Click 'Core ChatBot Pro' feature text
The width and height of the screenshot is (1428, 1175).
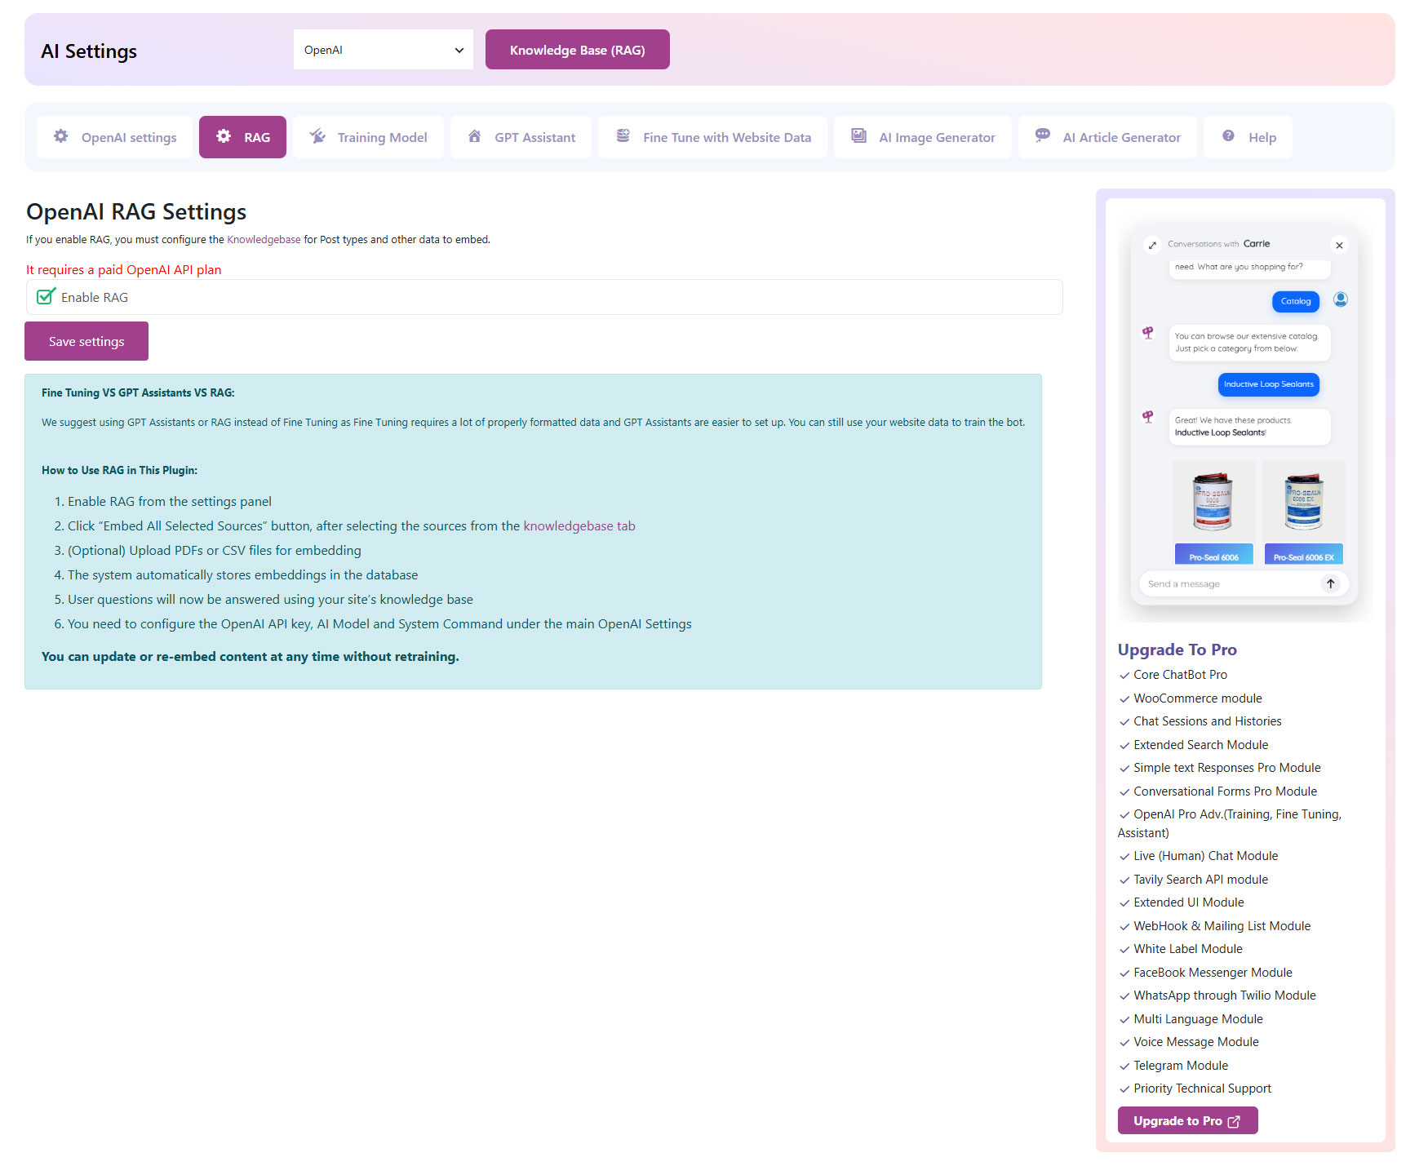click(x=1180, y=675)
